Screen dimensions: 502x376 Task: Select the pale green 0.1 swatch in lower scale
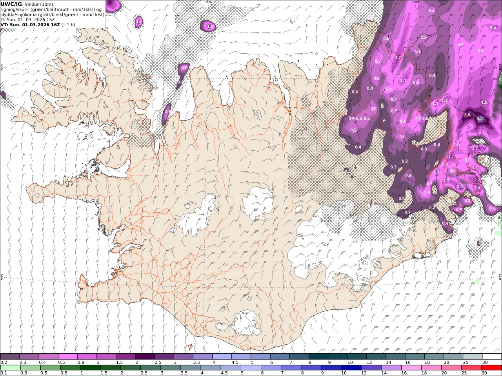pos(10,367)
